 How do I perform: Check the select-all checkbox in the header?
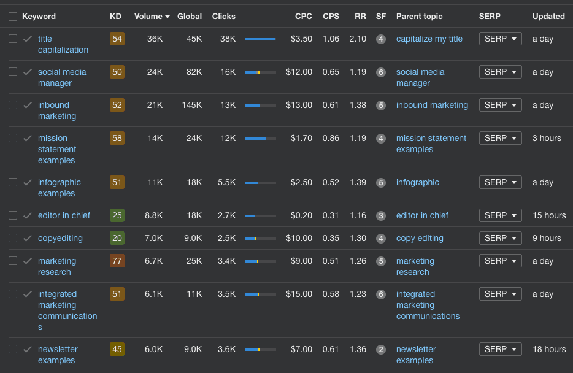[x=12, y=17]
